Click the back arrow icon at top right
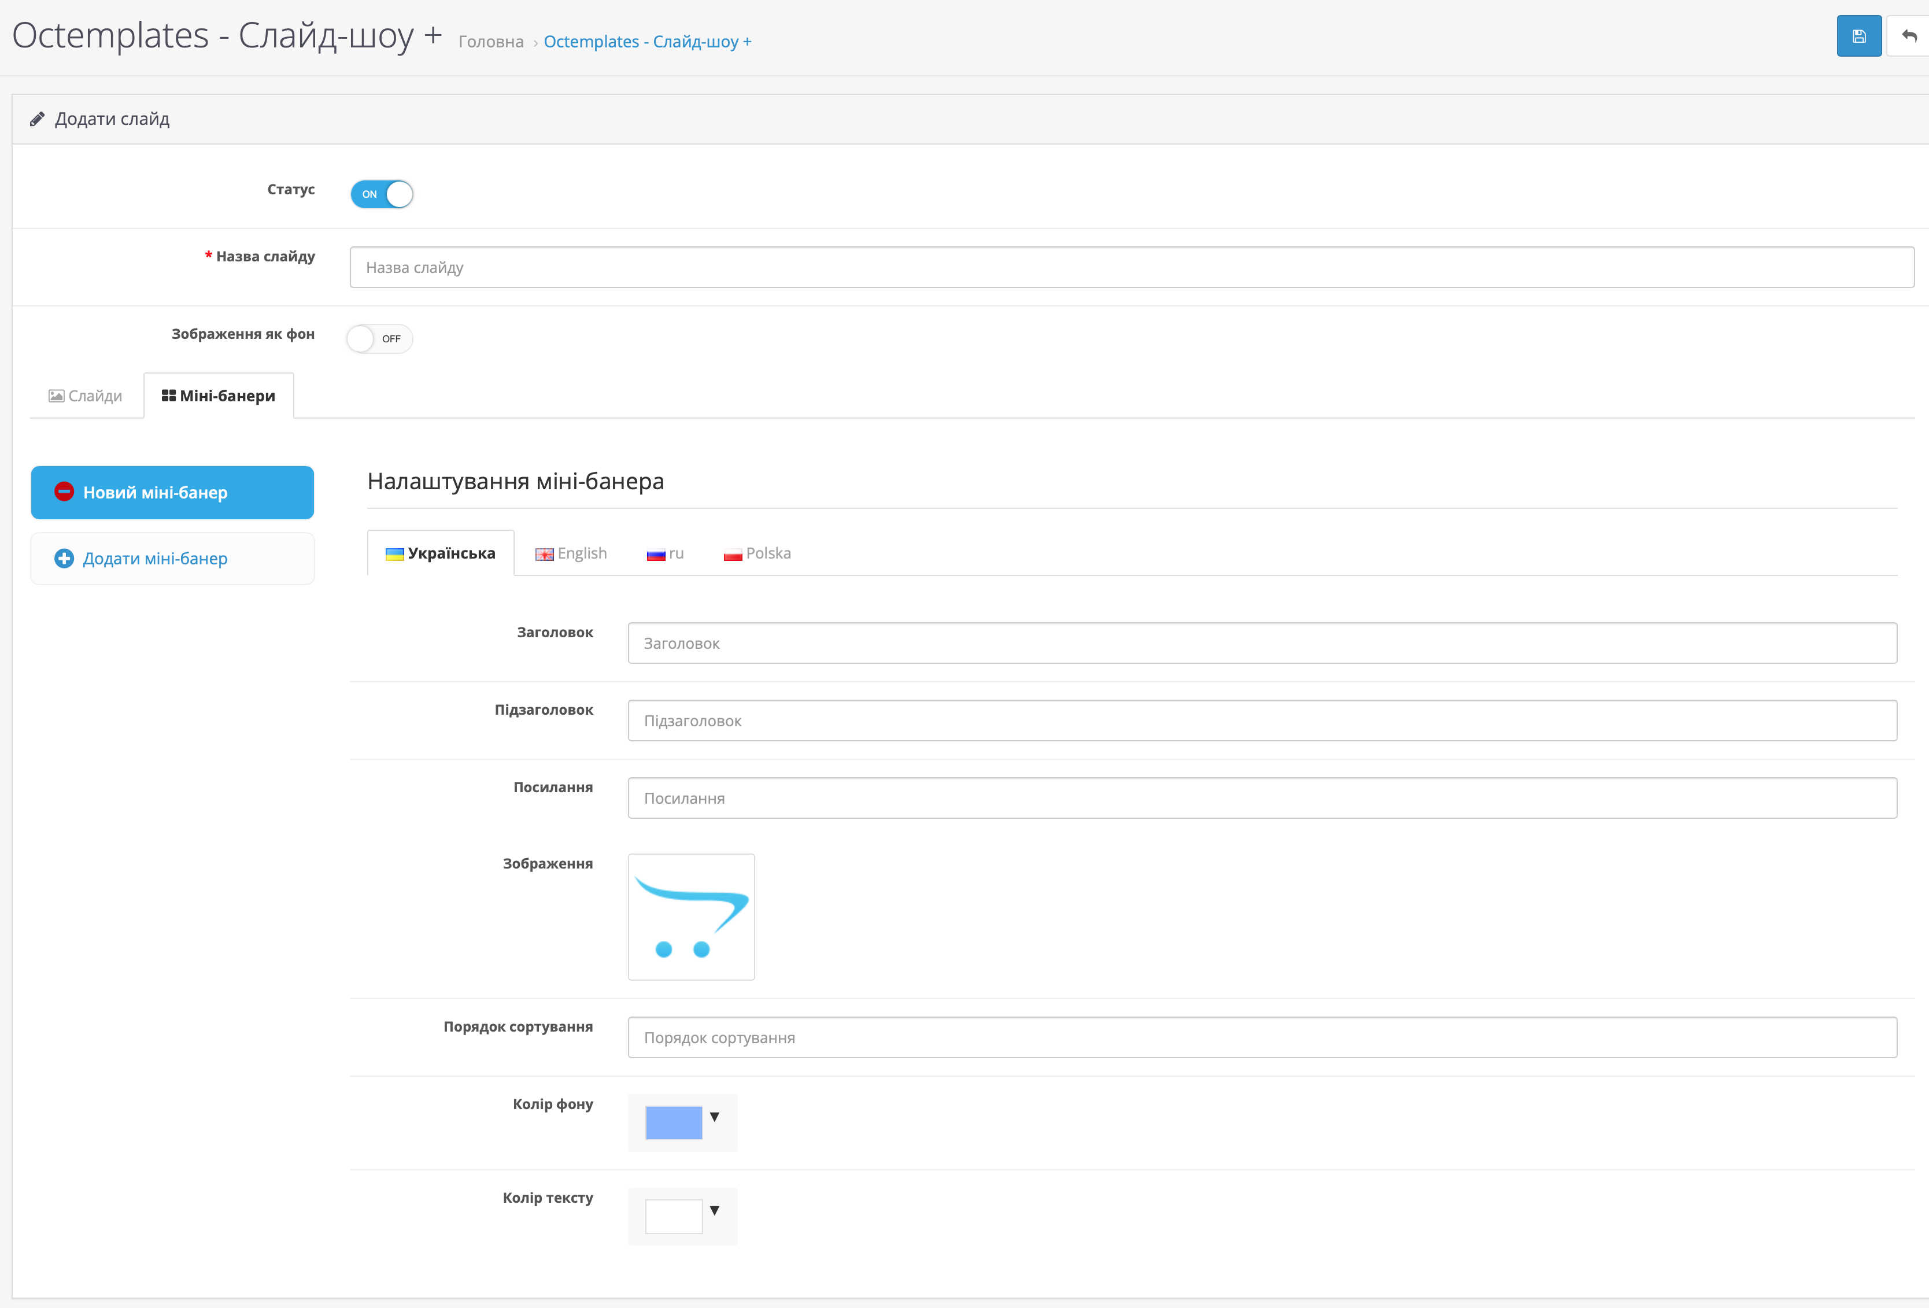Image resolution: width=1929 pixels, height=1308 pixels. click(1909, 36)
